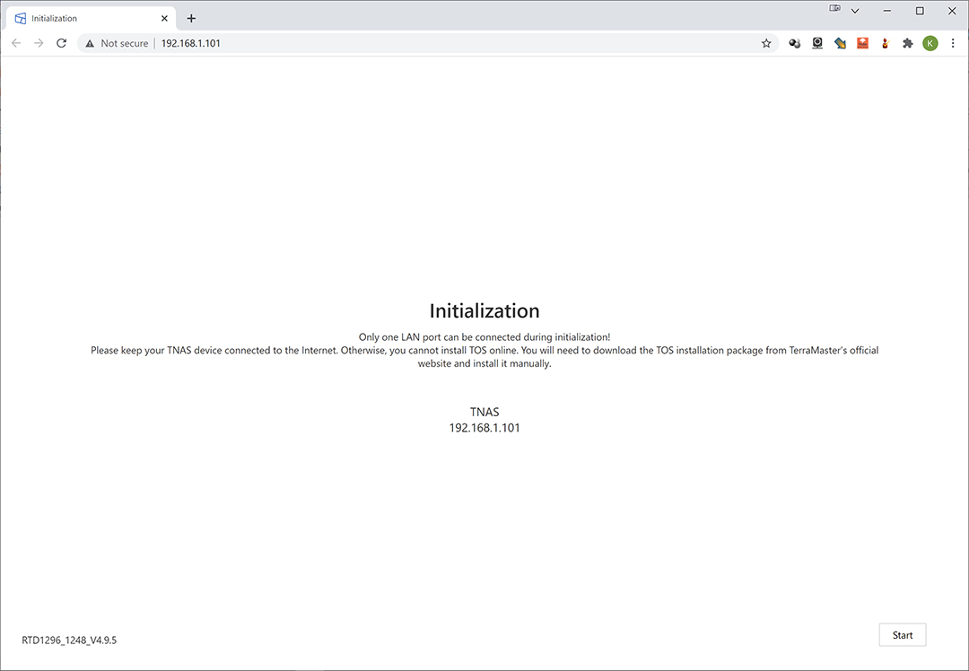Open the tab search chevron dropdown
The height and width of the screenshot is (671, 969).
[x=855, y=11]
